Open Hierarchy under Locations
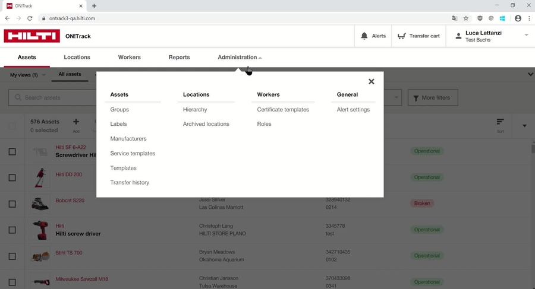 195,109
